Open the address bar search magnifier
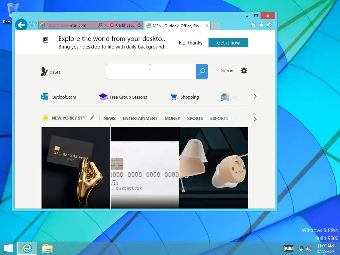Viewport: 340px width, 255px height. [100, 25]
